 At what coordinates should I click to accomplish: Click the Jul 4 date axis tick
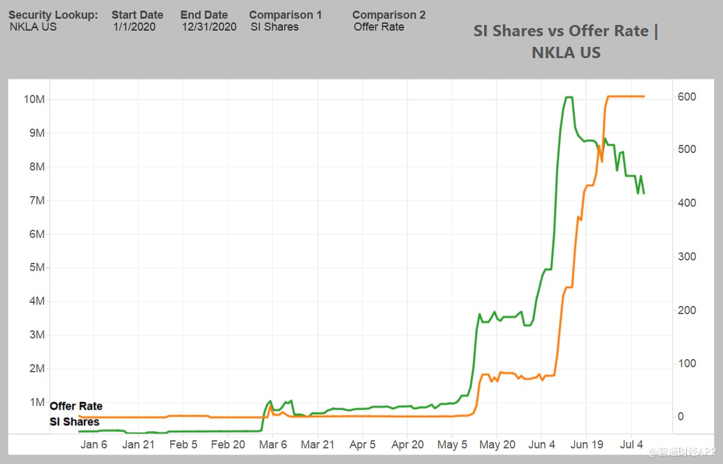tap(631, 445)
